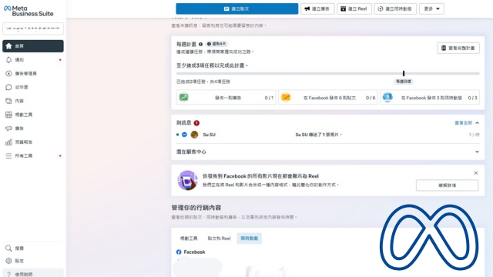Open 廣告管理員 Ads Manager in sidebar
Image resolution: width=493 pixels, height=277 pixels.
33,74
